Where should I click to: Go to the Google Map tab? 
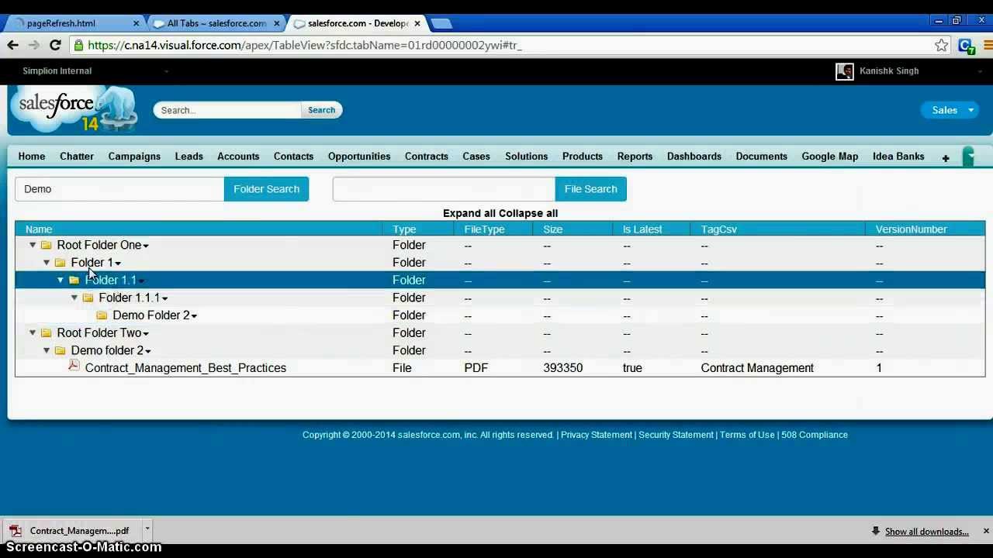(x=830, y=157)
